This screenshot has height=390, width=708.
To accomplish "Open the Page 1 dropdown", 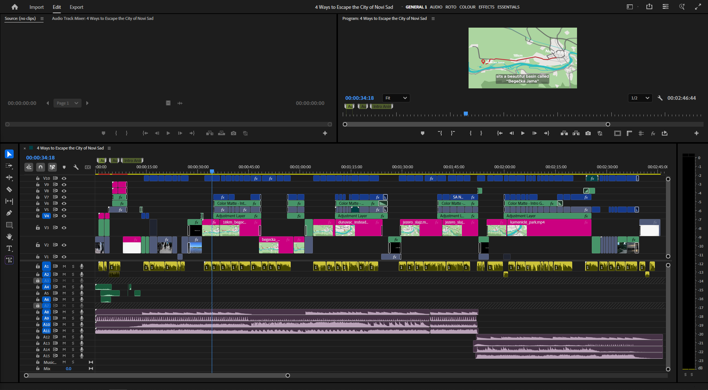I will click(67, 103).
